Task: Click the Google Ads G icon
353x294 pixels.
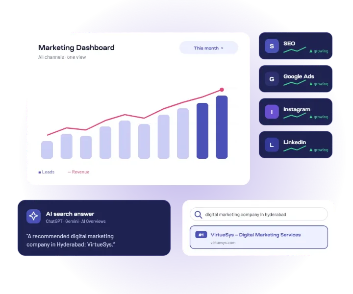Action: tap(272, 79)
